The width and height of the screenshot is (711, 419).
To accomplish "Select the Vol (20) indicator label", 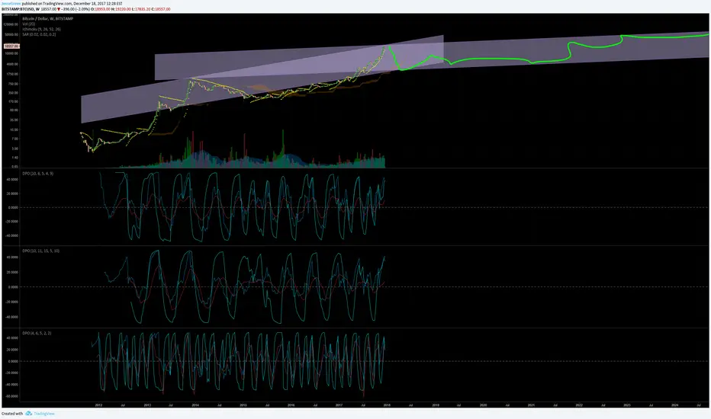I will [x=29, y=24].
